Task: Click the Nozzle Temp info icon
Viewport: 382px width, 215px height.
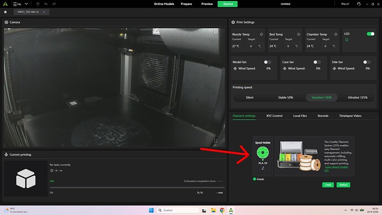Action: 261,34
